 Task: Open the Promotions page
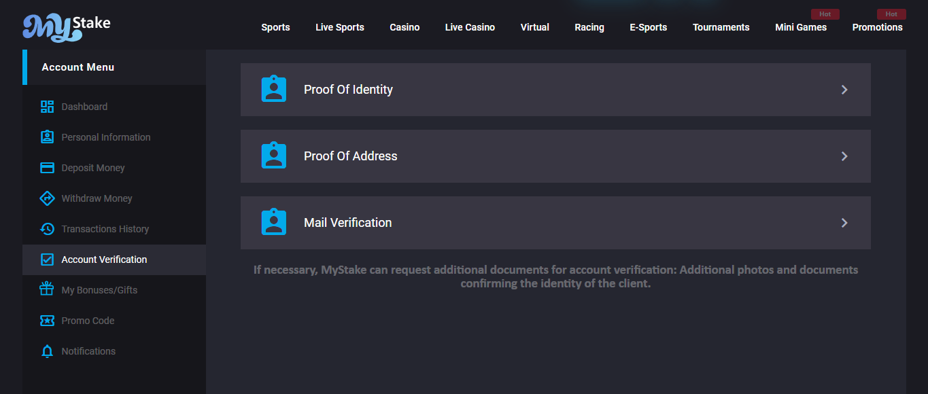point(877,27)
